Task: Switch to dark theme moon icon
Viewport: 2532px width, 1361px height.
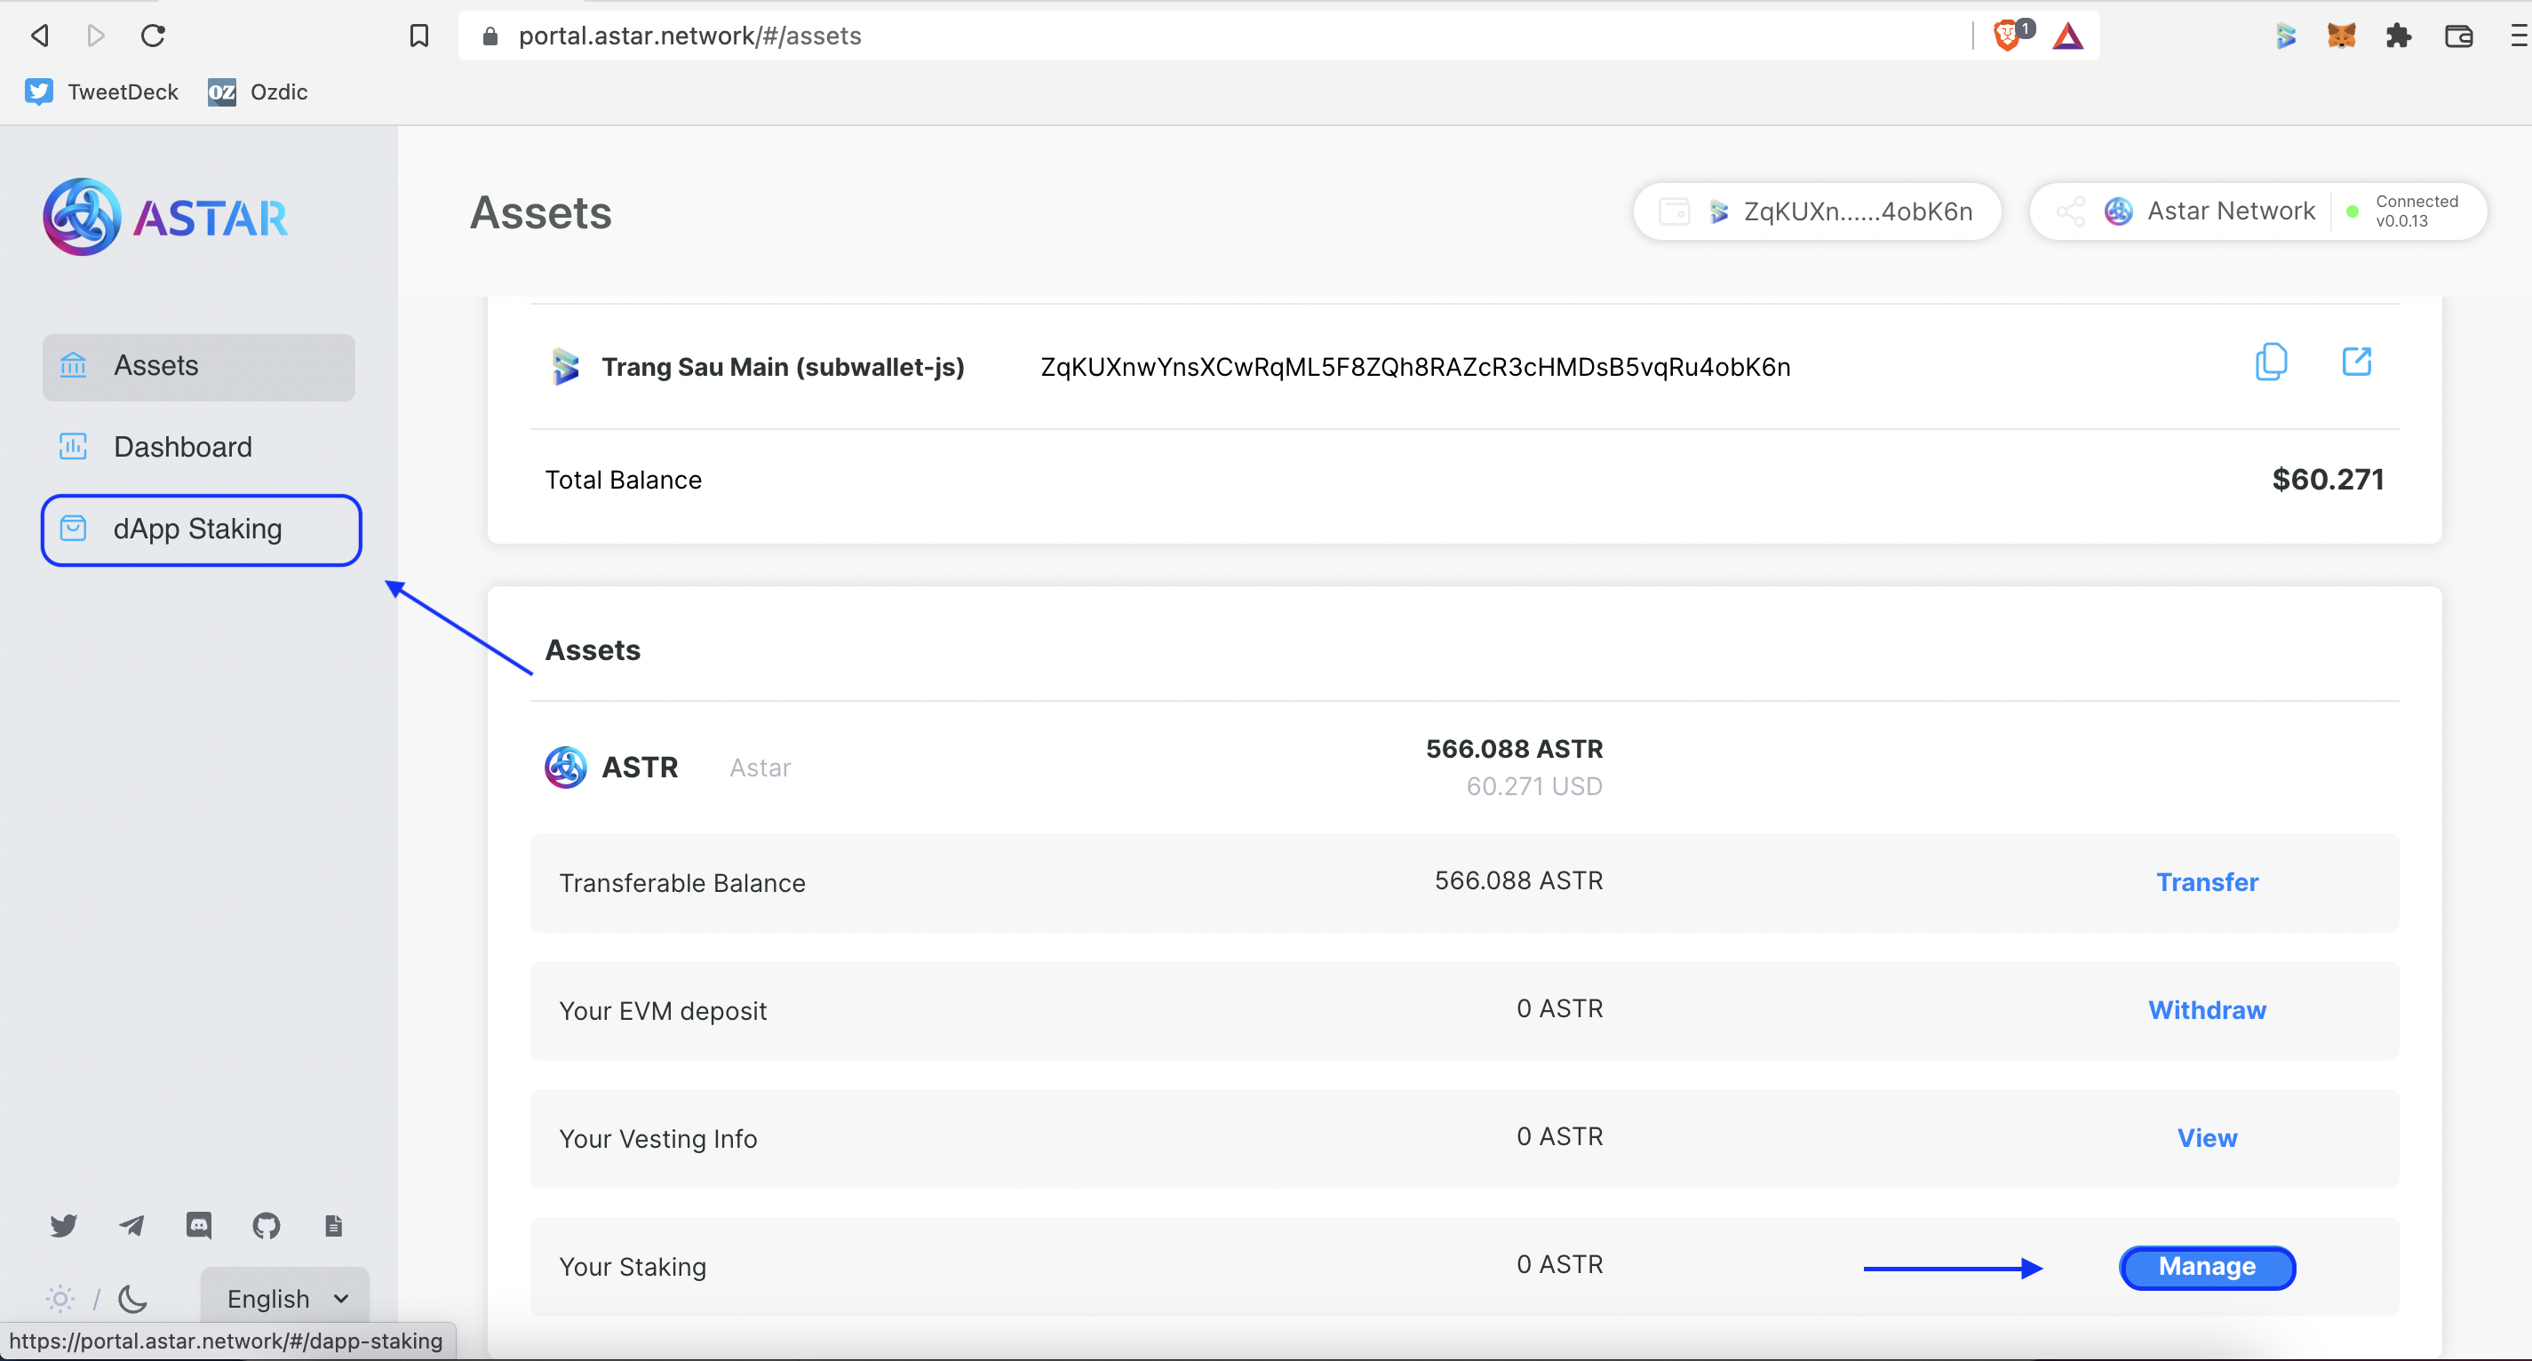Action: tap(132, 1299)
